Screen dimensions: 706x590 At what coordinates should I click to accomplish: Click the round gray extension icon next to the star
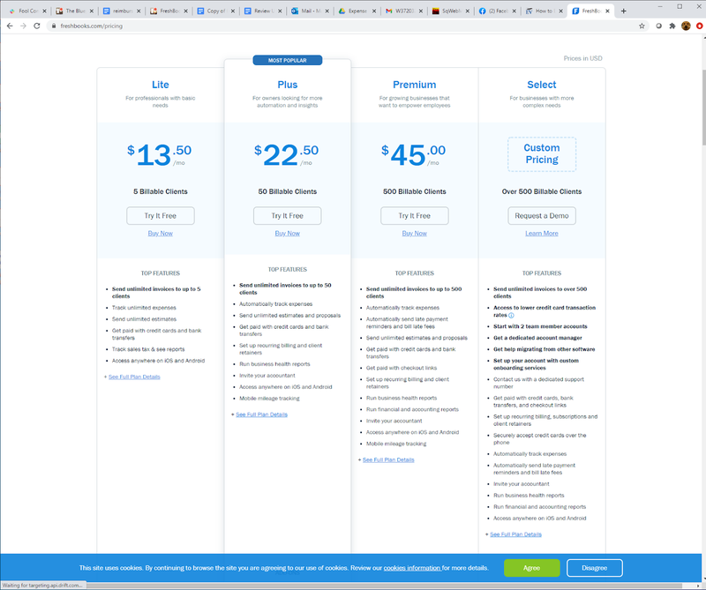point(658,26)
